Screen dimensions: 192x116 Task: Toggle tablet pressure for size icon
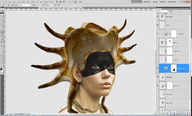coord(59,5)
